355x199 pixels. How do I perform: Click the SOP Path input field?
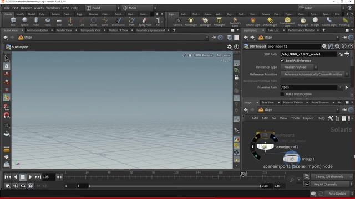coord(308,54)
